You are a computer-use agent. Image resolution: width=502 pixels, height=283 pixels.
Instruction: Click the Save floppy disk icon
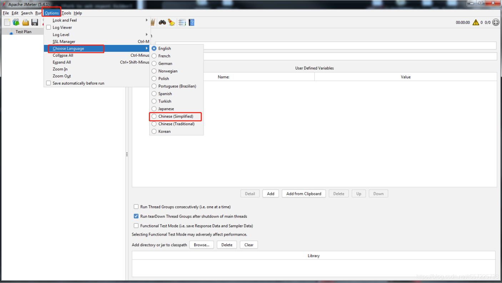35,22
